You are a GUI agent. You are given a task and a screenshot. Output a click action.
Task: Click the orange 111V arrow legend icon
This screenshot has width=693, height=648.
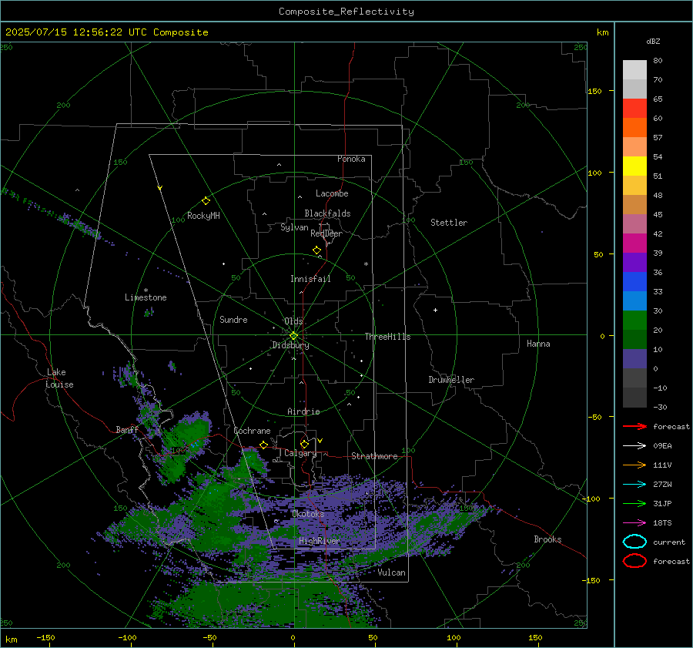634,465
